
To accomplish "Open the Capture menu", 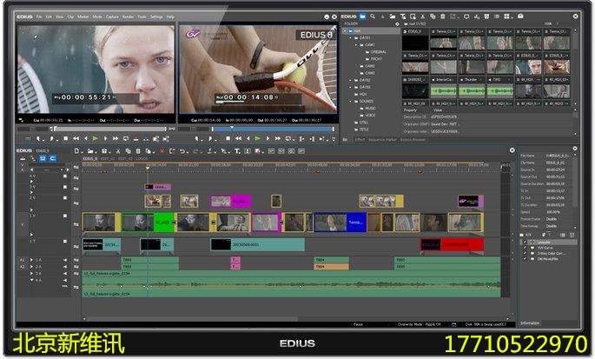I will pos(112,17).
